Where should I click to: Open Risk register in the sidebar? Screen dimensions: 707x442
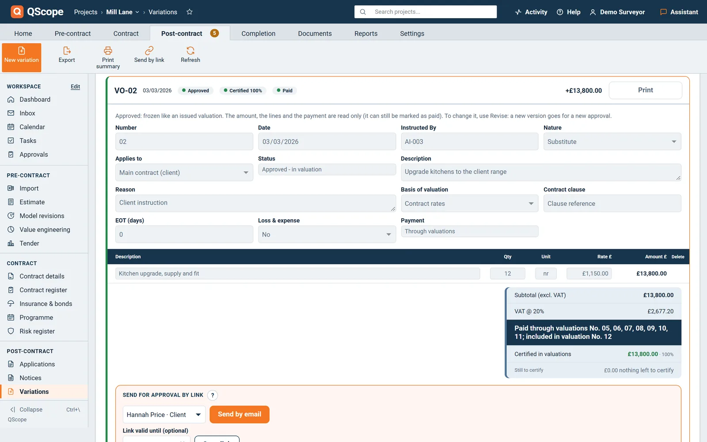tap(44, 331)
